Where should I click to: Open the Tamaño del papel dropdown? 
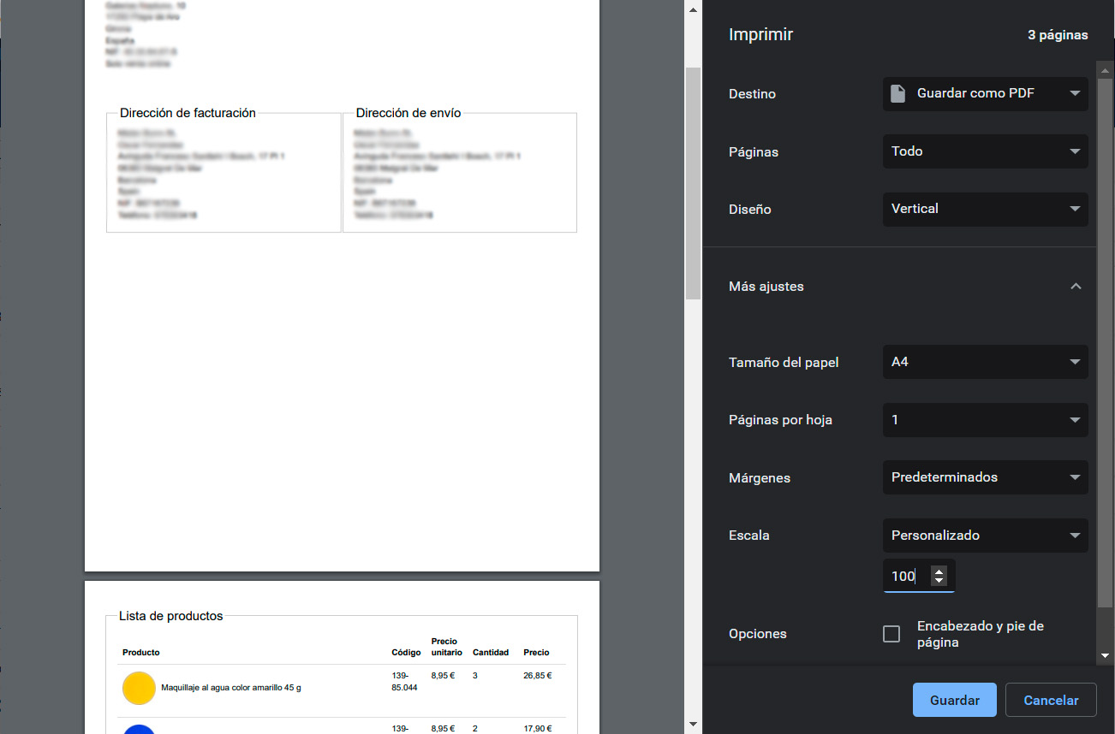[985, 362]
